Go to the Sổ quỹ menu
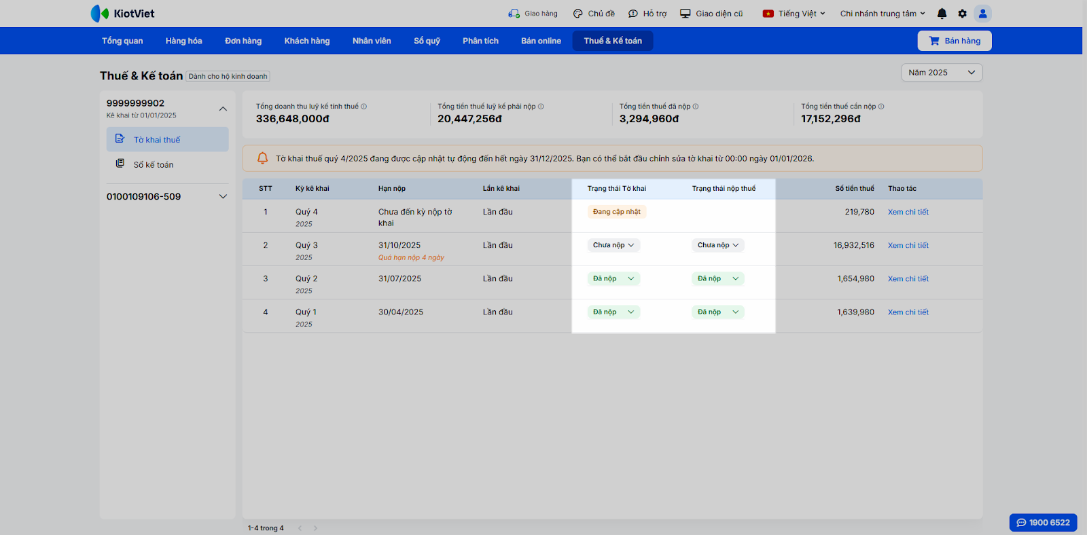This screenshot has width=1087, height=535. [x=427, y=41]
